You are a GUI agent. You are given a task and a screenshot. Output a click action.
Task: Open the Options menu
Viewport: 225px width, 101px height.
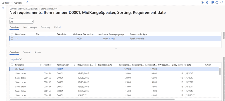(18, 3)
